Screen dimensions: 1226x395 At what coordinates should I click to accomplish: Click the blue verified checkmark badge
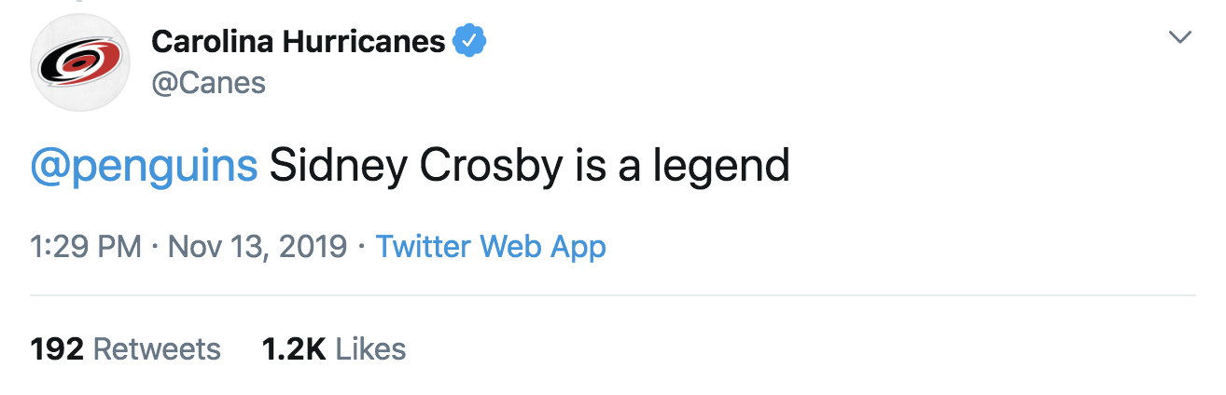pyautogui.click(x=468, y=41)
